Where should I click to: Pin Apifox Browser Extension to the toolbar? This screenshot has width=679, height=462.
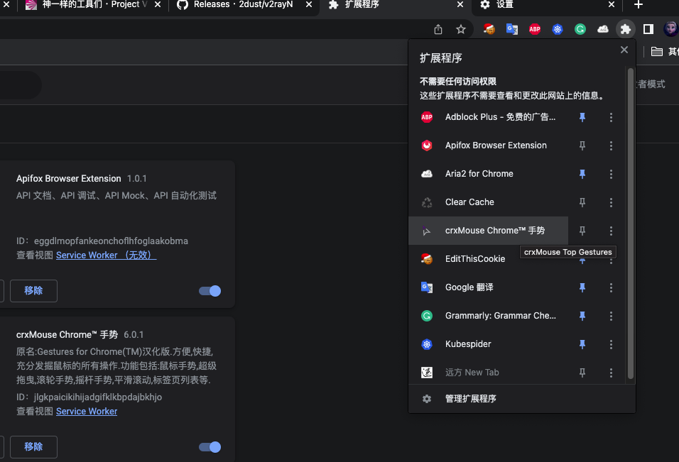pos(582,145)
